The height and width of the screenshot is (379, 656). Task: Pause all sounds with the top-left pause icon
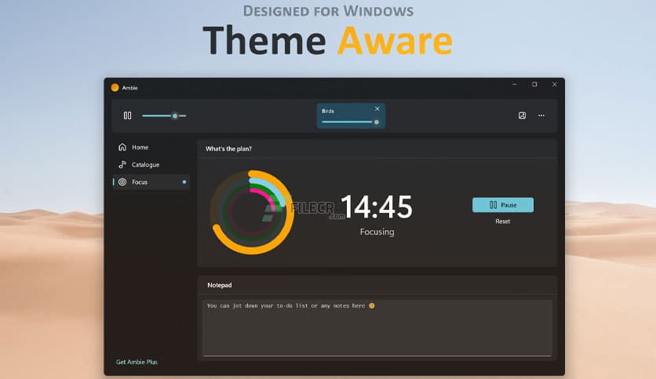(127, 116)
